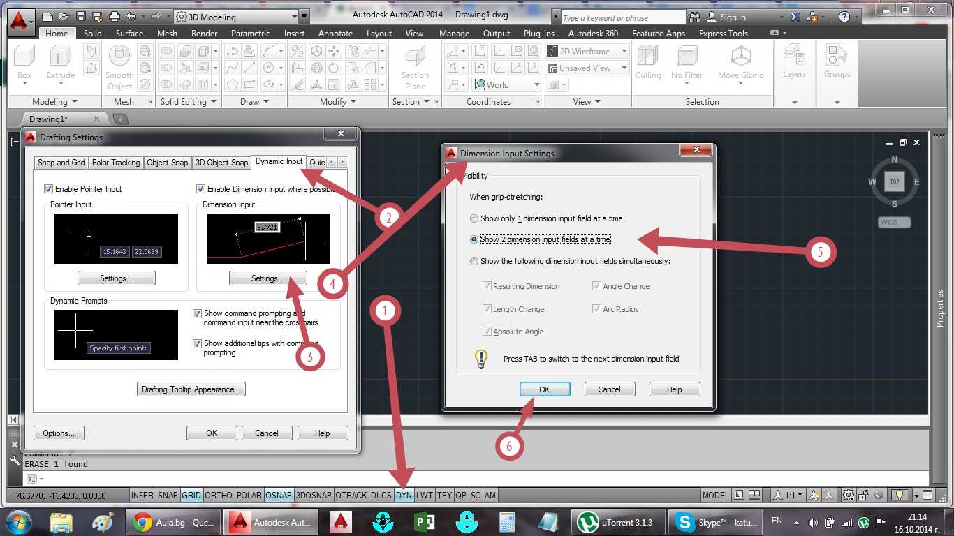Switch to Snap and Grid tab
Screen dimensions: 954x536
click(61, 163)
